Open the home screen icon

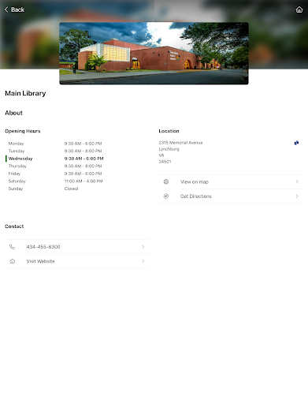299,9
